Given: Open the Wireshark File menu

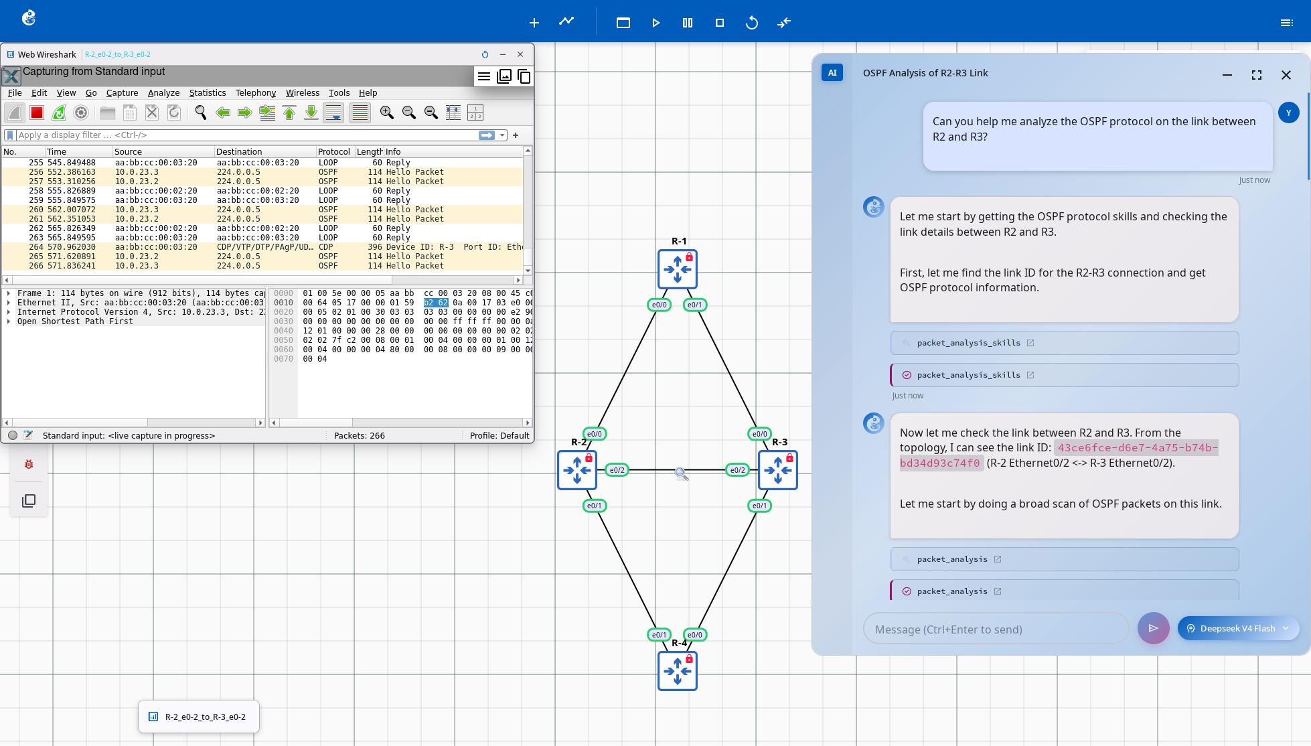Looking at the screenshot, I should tap(14, 93).
